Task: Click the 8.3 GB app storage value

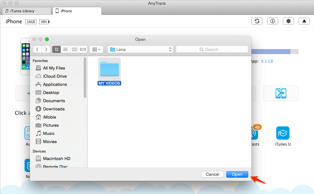Action: point(267,61)
